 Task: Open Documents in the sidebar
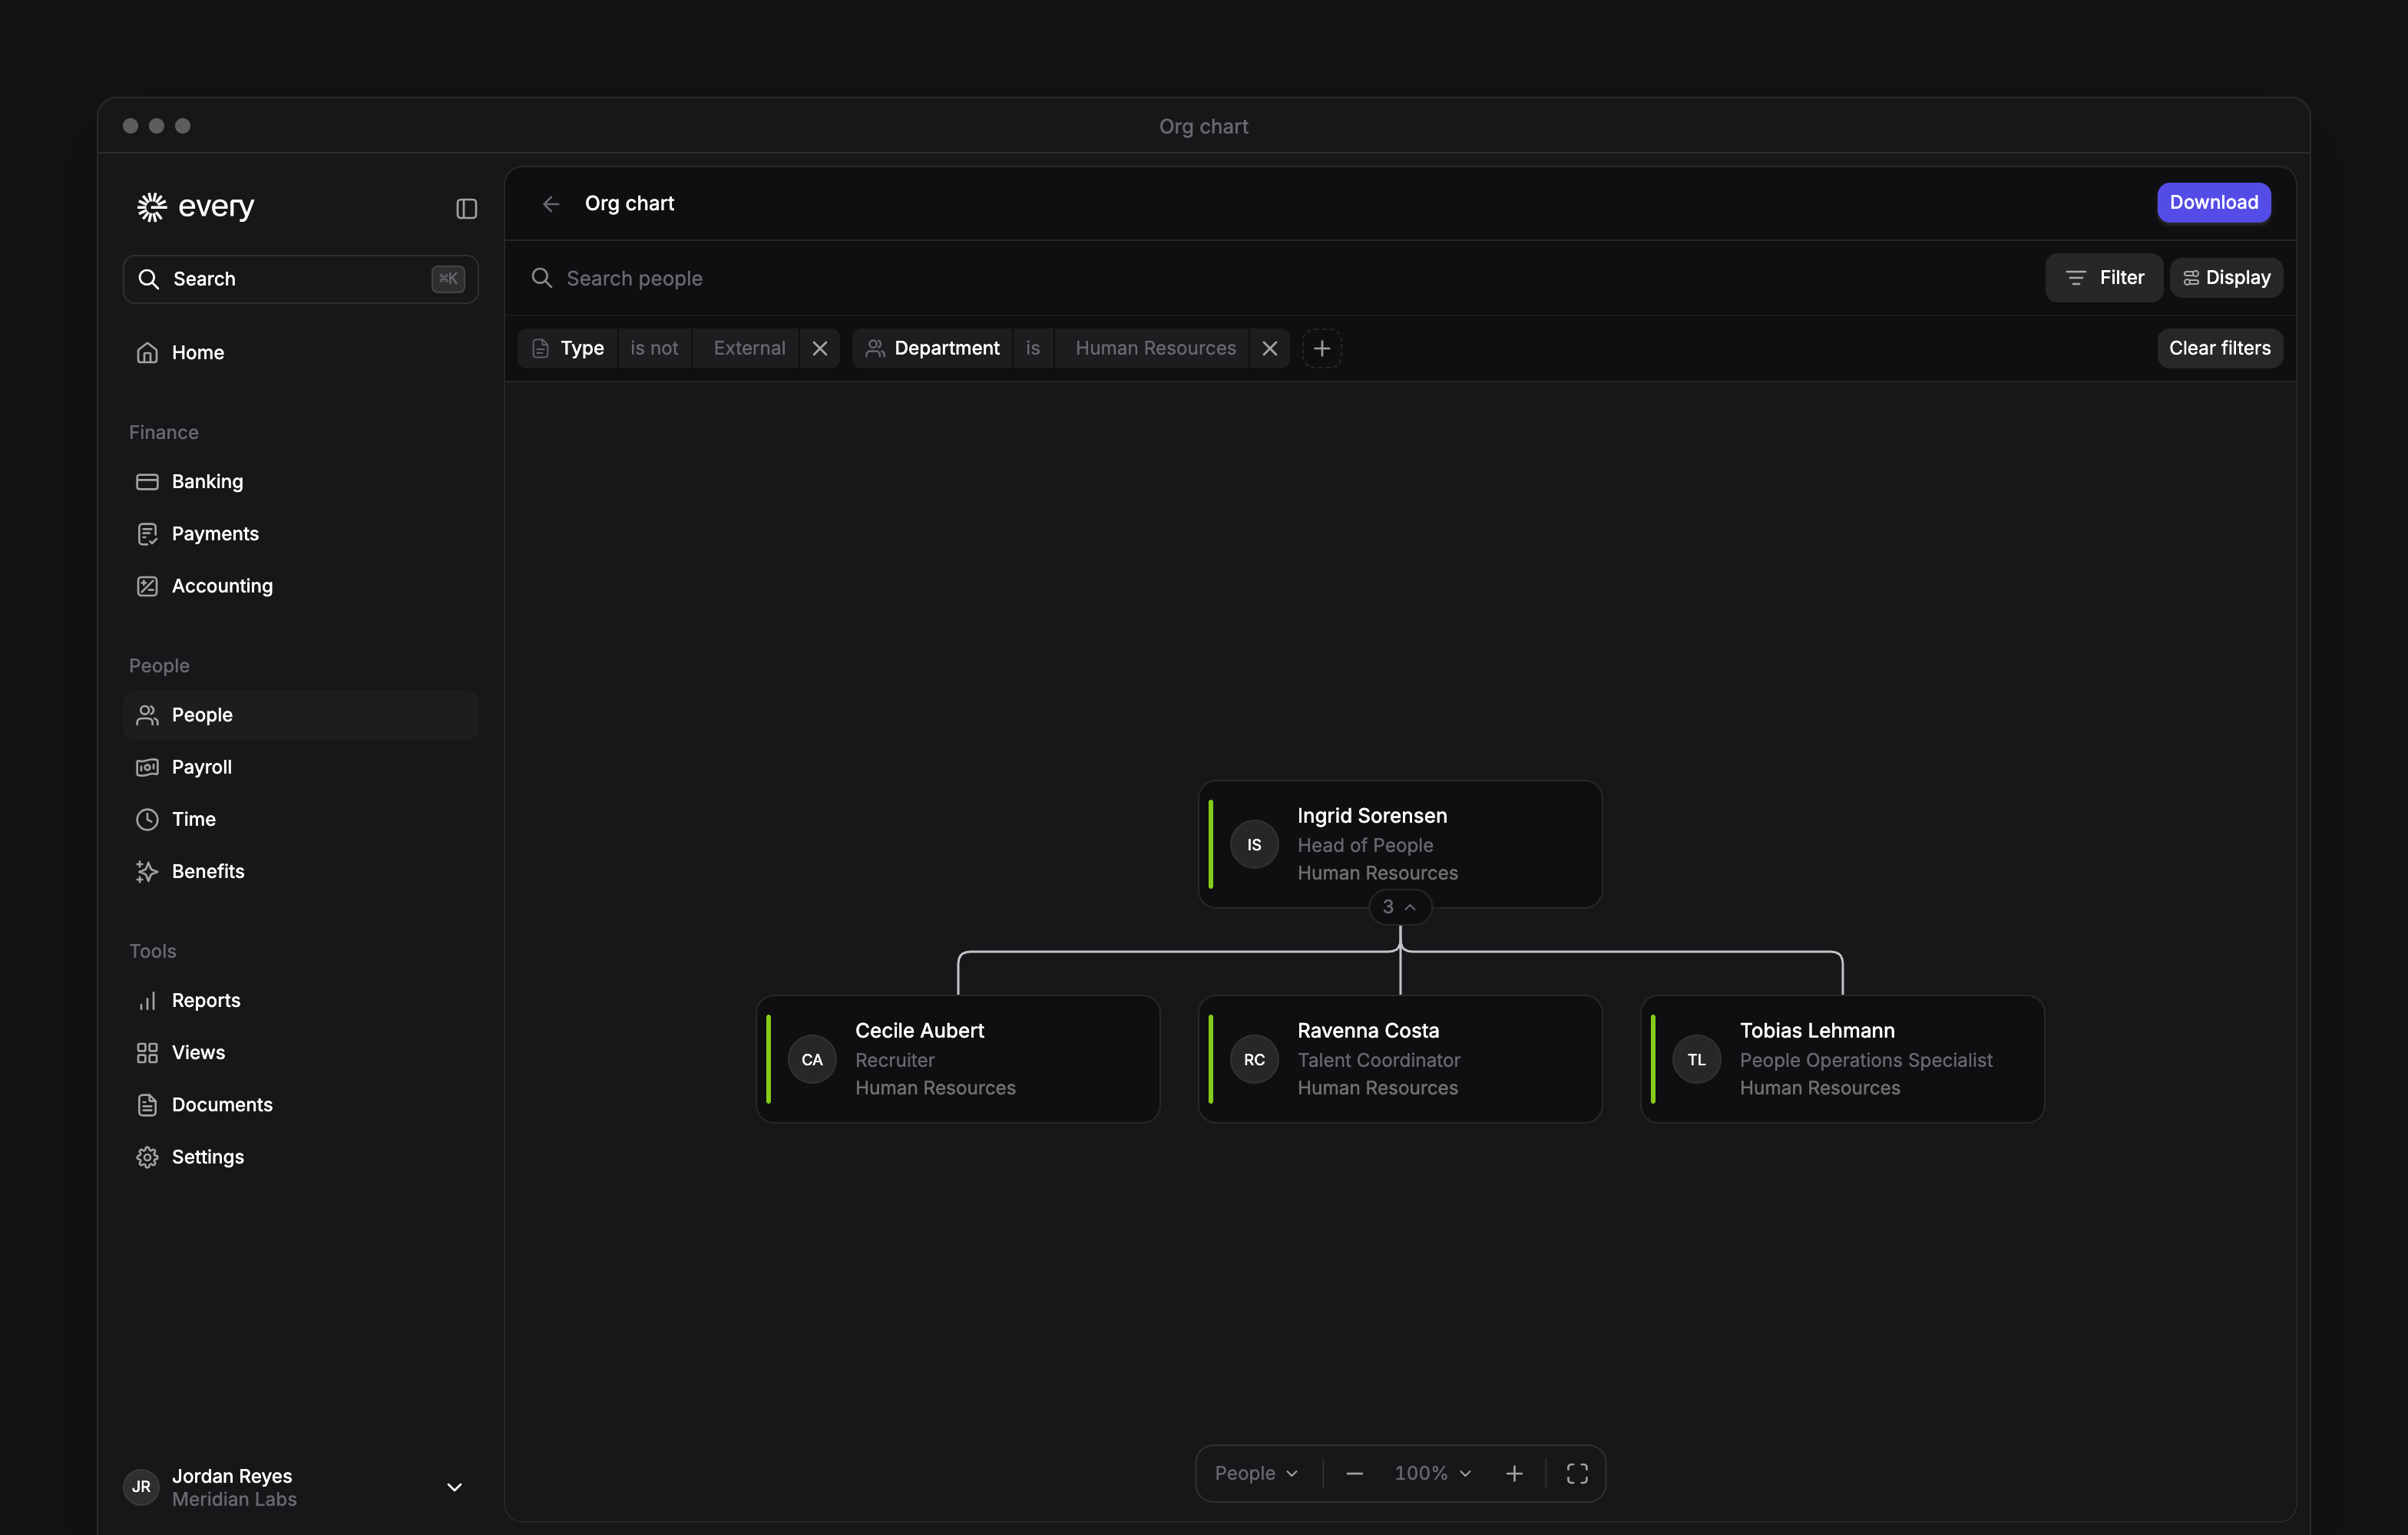[x=300, y=1104]
